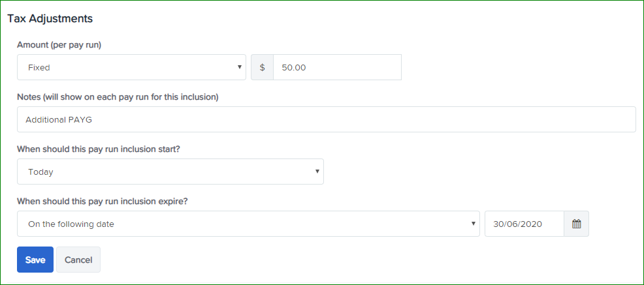Screen dimensions: 644x285
Task: Open the inclusion start dropdown showing Today
Action: click(x=170, y=172)
